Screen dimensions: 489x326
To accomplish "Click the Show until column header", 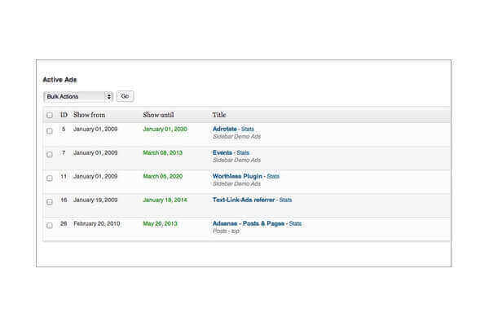I will [x=158, y=115].
